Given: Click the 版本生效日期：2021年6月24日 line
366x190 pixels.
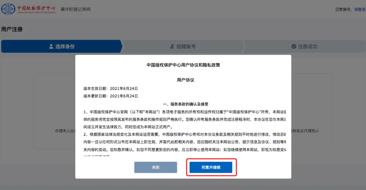Looking at the screenshot, I should 110,88.
